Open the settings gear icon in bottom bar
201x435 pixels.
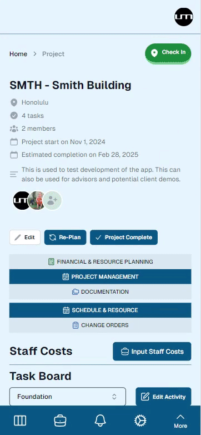coord(140,421)
